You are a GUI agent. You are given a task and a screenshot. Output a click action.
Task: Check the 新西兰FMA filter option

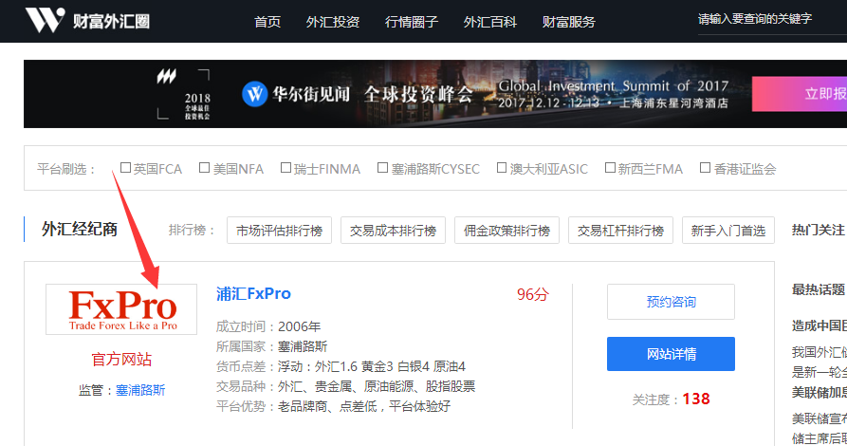(x=610, y=168)
